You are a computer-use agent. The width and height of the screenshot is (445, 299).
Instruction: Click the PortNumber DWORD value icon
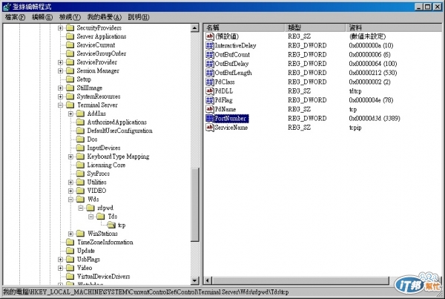click(210, 118)
